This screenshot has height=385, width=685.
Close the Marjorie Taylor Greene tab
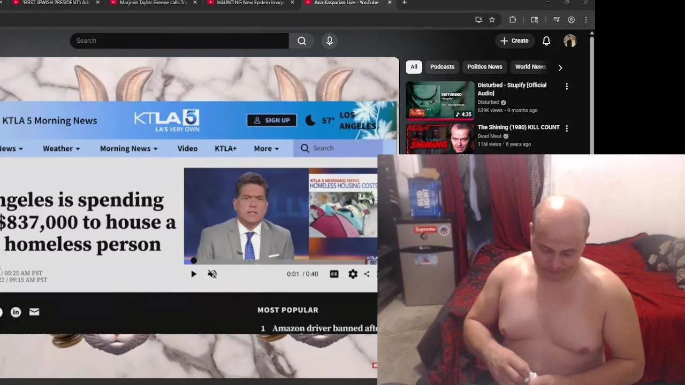point(195,3)
